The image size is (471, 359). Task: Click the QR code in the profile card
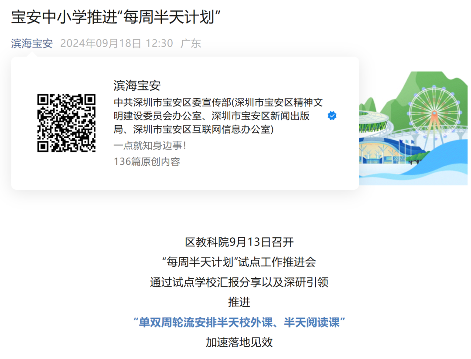point(66,123)
